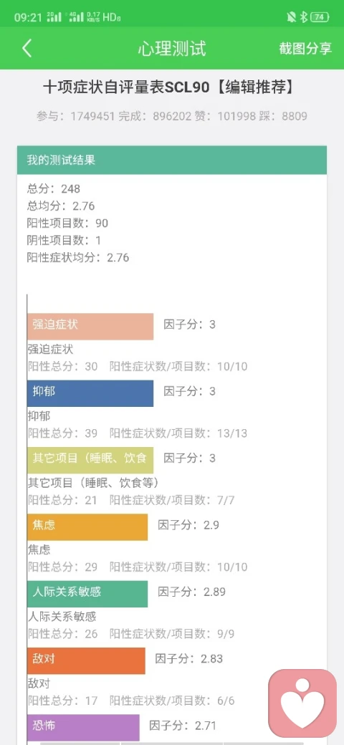Tap the green 人际关系敏感 bar

(87, 594)
